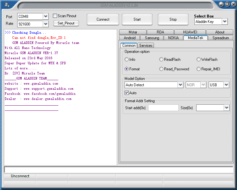
Task: Expand the Select Box Aladdin Key dropdown
Action: (x=225, y=21)
